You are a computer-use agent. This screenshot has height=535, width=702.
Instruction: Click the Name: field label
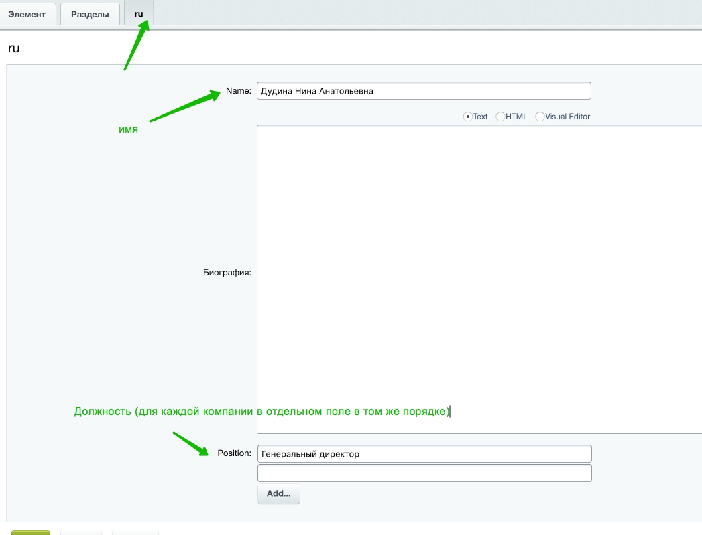click(238, 91)
